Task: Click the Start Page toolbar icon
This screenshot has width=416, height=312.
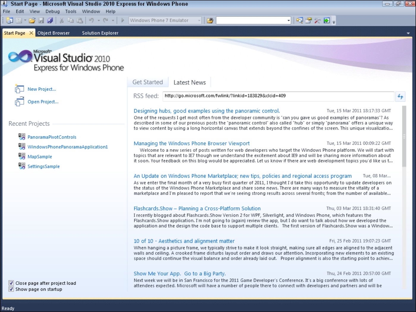Action: click(327, 21)
